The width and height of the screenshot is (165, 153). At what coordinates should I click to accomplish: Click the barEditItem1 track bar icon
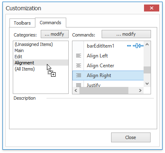click(135, 46)
